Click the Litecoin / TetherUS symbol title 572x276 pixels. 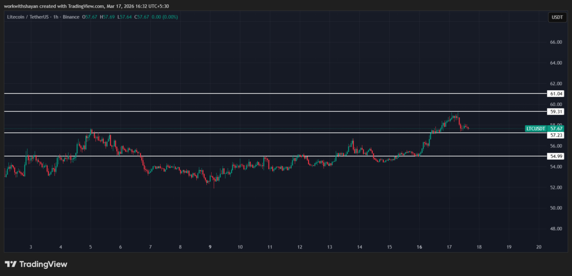click(30, 17)
